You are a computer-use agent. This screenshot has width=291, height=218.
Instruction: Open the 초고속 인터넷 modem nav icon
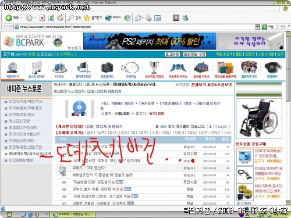(x=37, y=70)
